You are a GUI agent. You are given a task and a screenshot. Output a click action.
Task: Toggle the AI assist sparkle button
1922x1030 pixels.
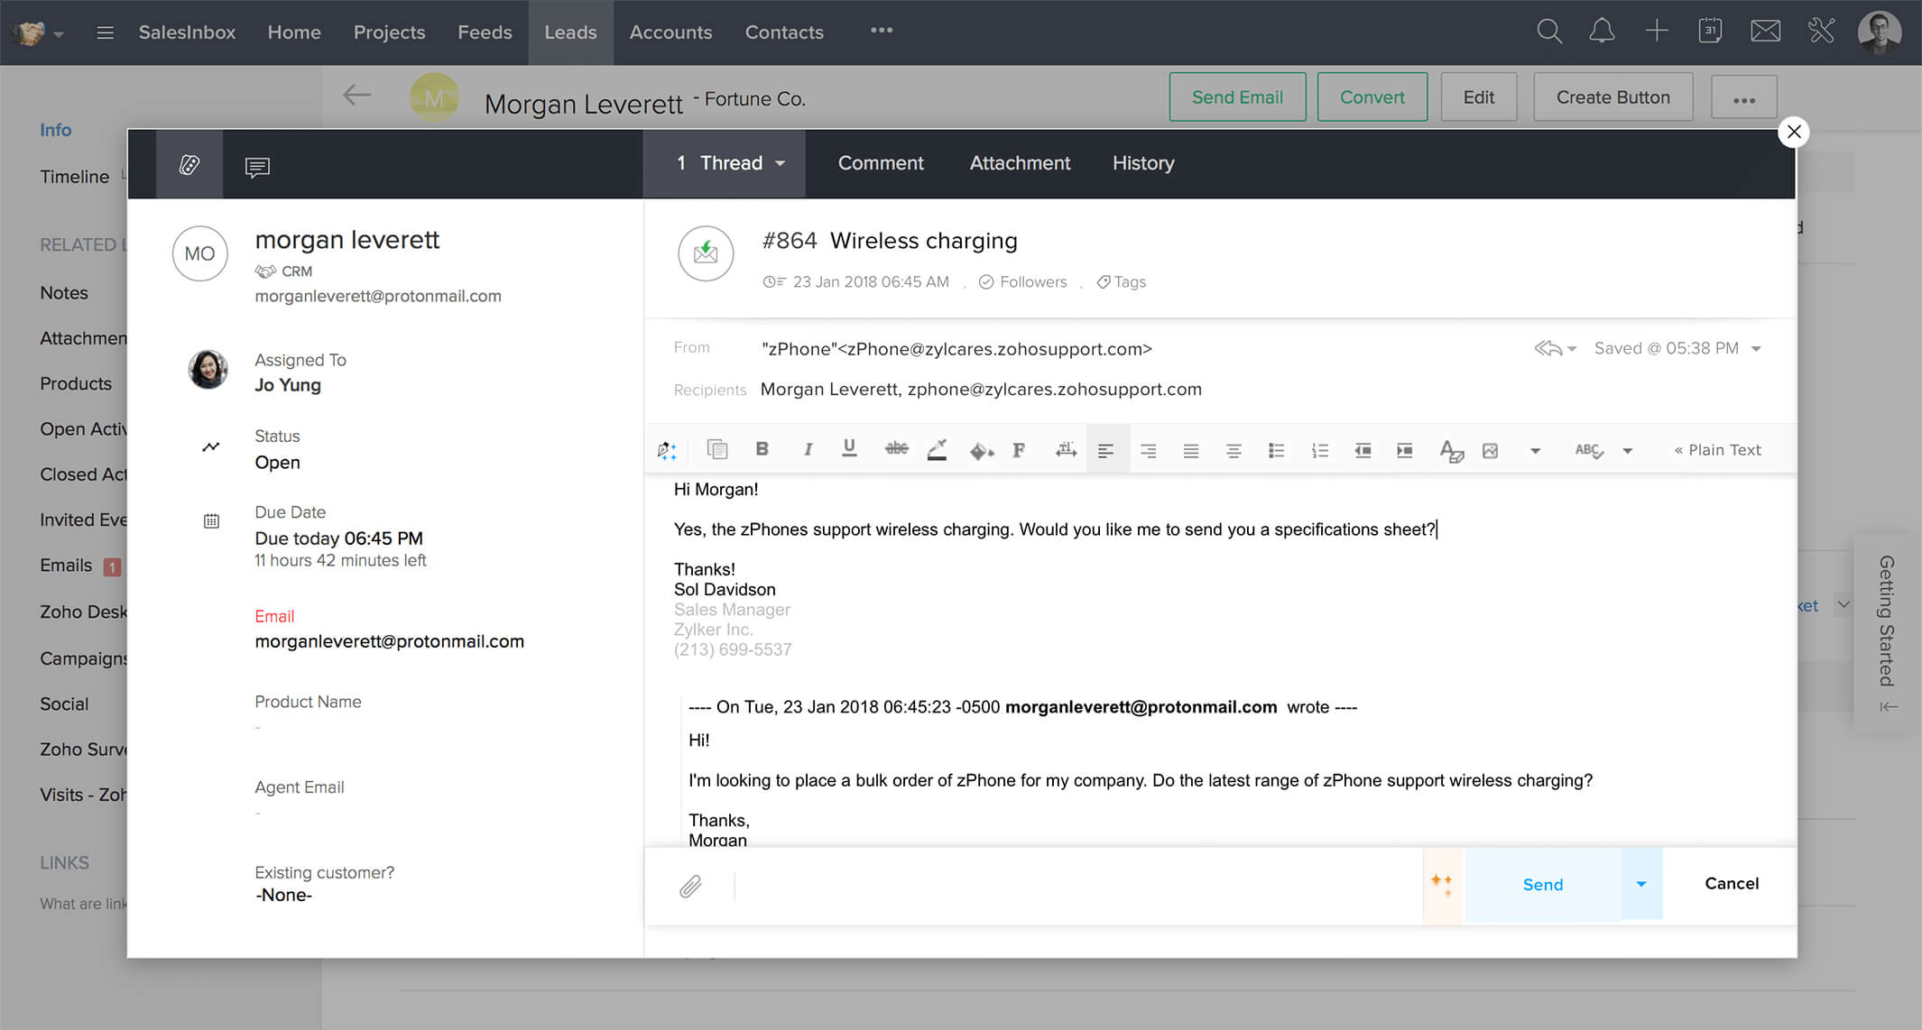tap(1444, 883)
